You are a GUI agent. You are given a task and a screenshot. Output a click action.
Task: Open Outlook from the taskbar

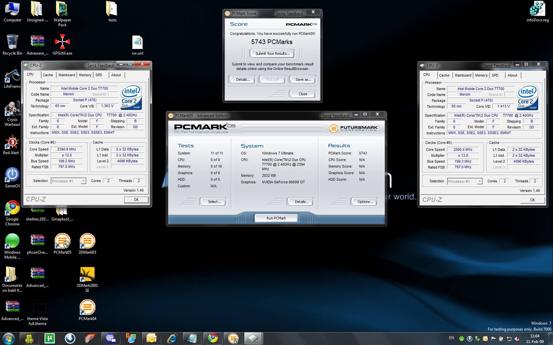click(x=151, y=338)
